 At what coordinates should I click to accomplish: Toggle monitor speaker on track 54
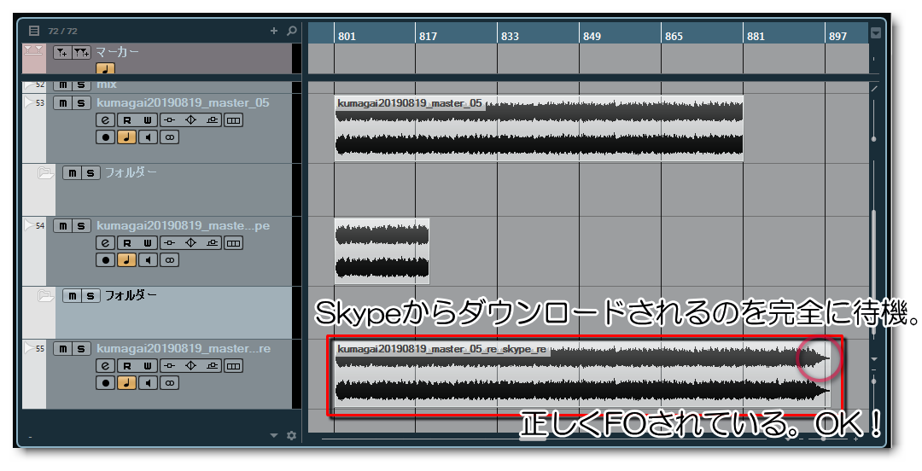click(148, 260)
